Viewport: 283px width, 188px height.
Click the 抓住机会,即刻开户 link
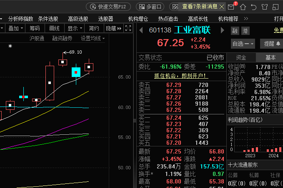(181, 76)
